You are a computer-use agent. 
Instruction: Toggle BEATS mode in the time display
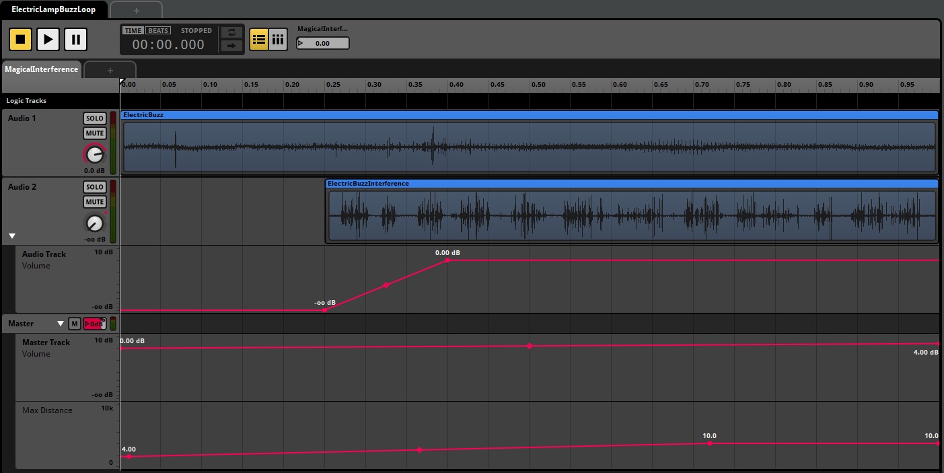[157, 30]
